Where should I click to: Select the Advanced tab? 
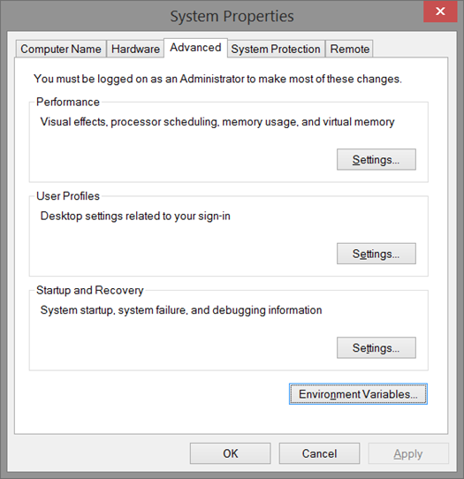[195, 48]
